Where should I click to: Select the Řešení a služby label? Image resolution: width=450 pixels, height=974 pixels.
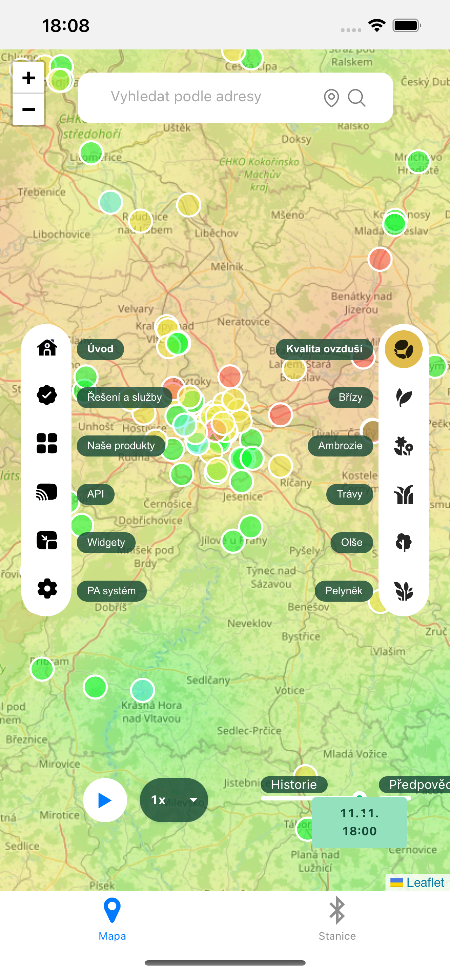click(124, 397)
